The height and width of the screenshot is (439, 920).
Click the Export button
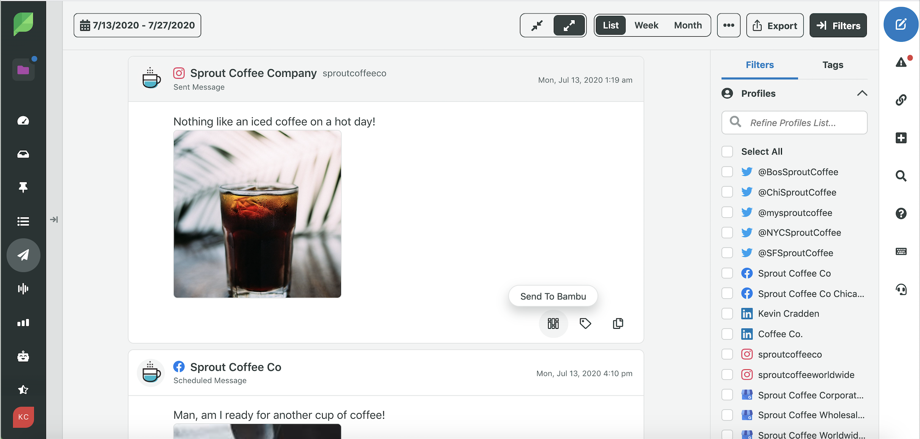point(775,25)
